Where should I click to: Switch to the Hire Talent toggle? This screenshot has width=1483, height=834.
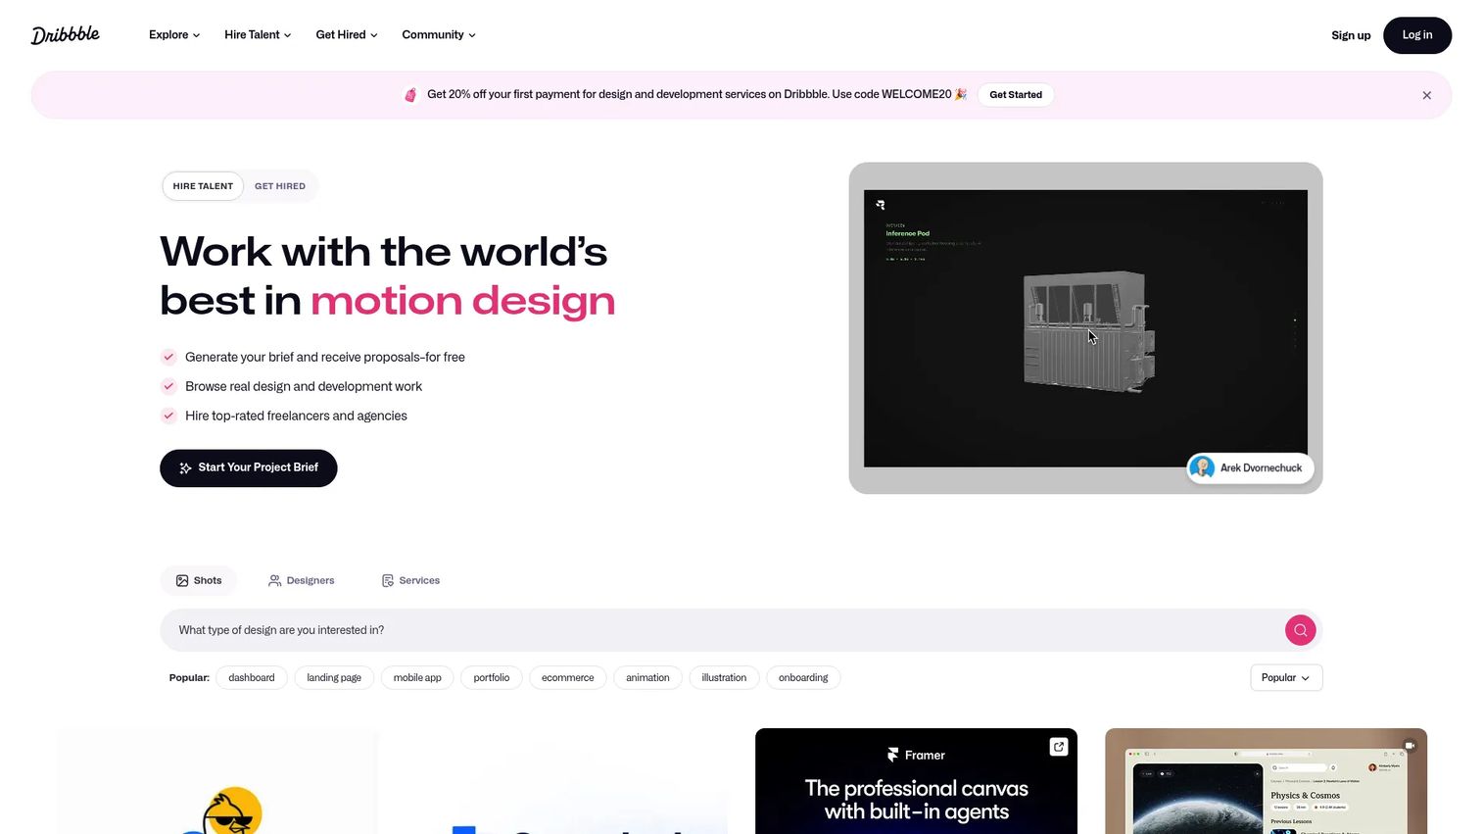pyautogui.click(x=203, y=186)
